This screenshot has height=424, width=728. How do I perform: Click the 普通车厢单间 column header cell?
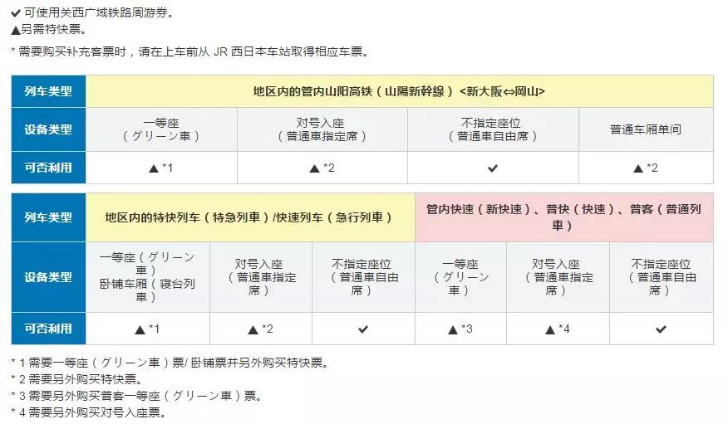[646, 129]
